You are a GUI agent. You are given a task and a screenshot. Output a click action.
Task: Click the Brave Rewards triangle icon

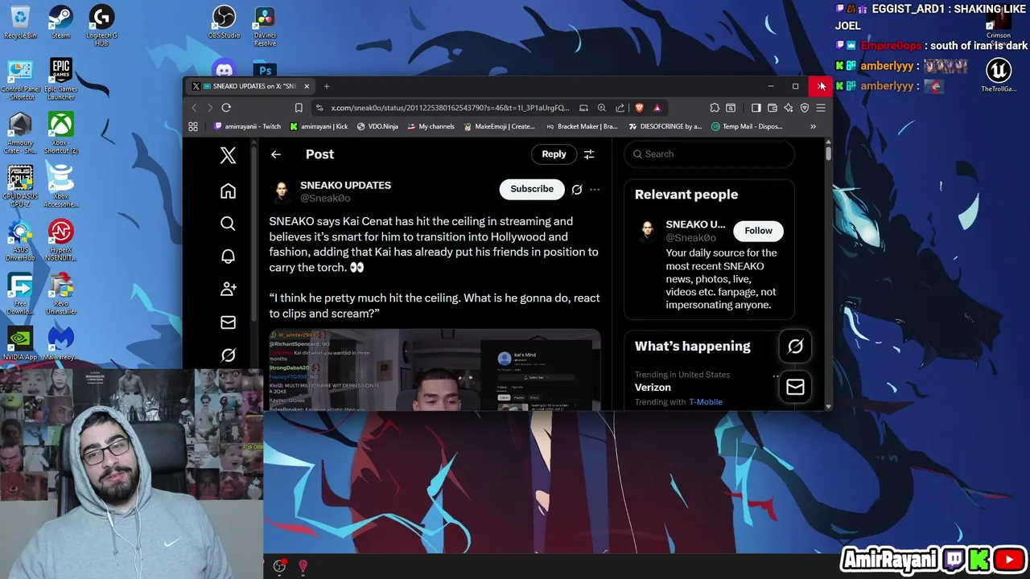point(657,108)
